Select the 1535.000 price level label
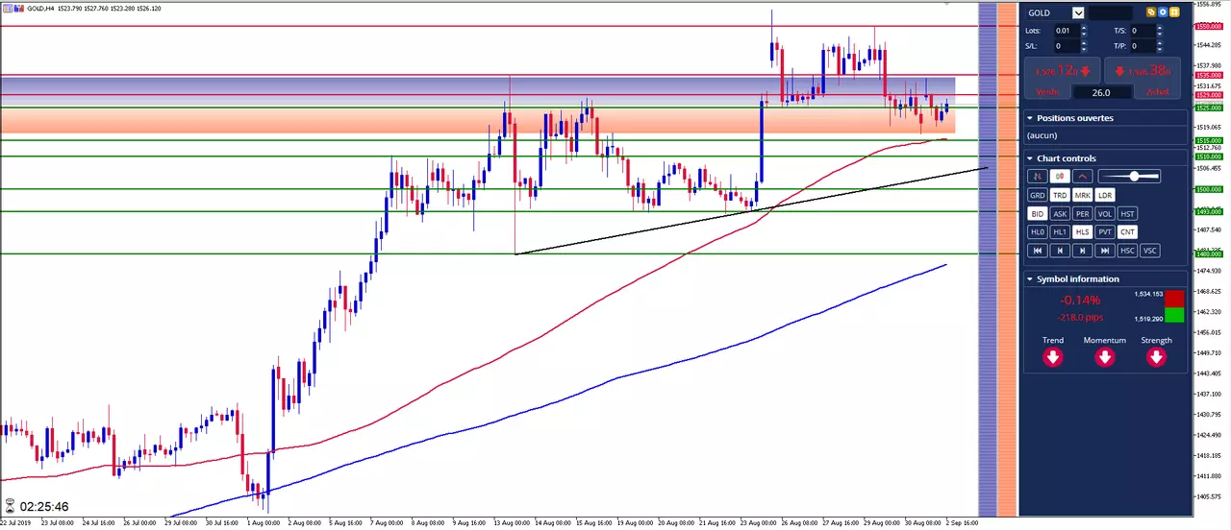The height and width of the screenshot is (530, 1231). coord(1208,75)
